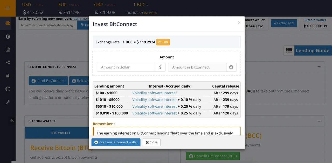Screen dimensions: 332x163
Task: Click the After 239 days cell
Action: pos(226,99)
